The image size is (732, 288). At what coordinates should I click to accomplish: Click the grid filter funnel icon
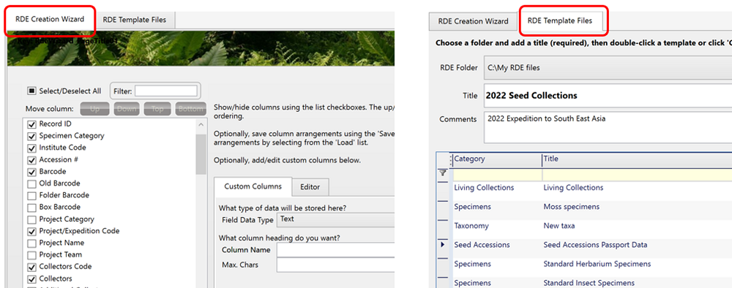coord(443,173)
